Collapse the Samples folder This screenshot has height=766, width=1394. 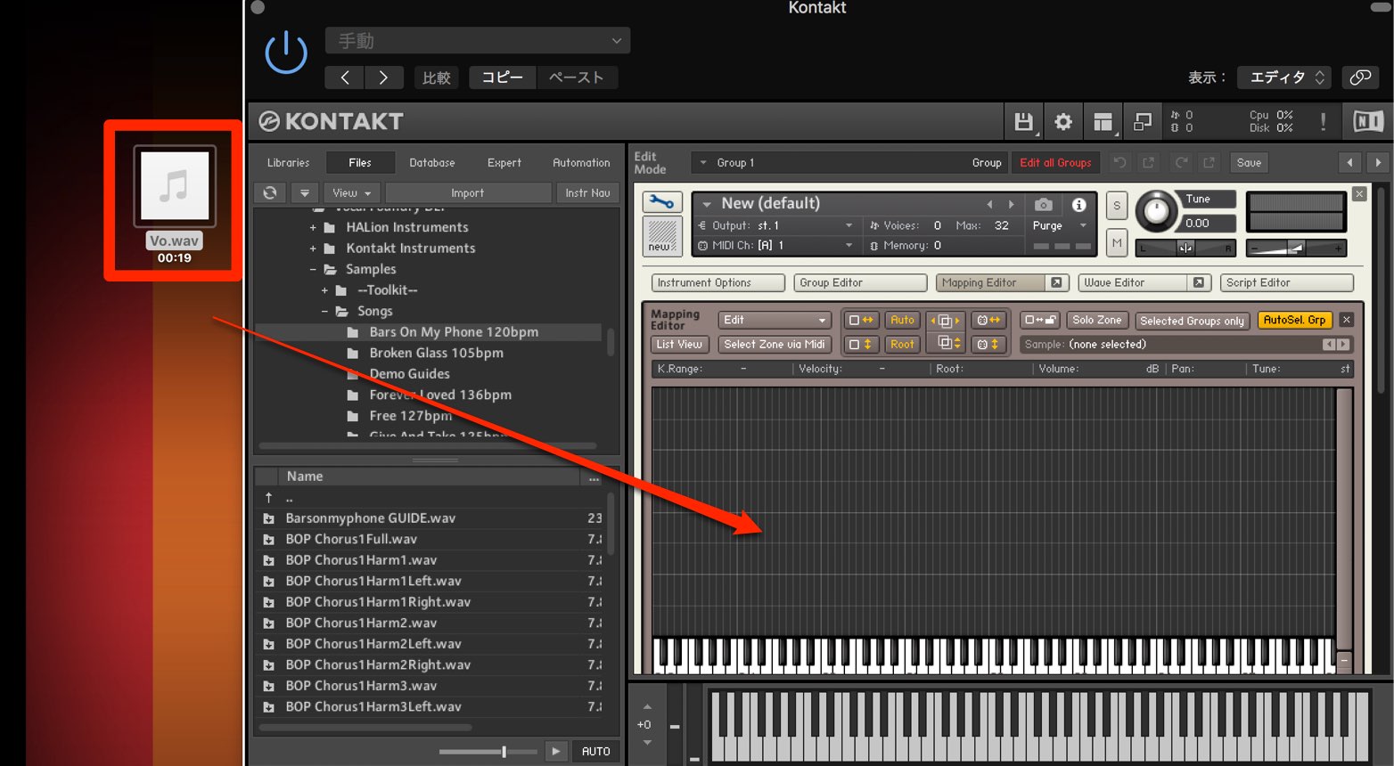tap(313, 269)
